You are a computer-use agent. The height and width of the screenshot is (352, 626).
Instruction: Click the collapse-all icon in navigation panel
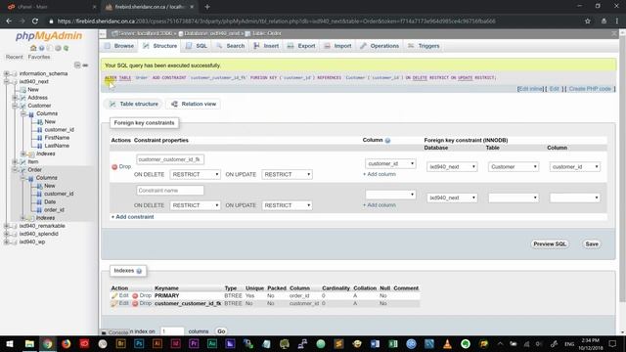point(77,66)
